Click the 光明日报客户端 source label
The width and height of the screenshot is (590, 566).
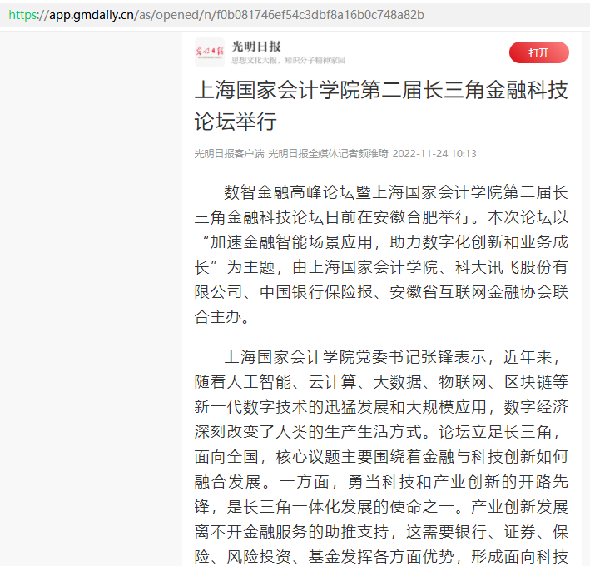click(x=229, y=154)
